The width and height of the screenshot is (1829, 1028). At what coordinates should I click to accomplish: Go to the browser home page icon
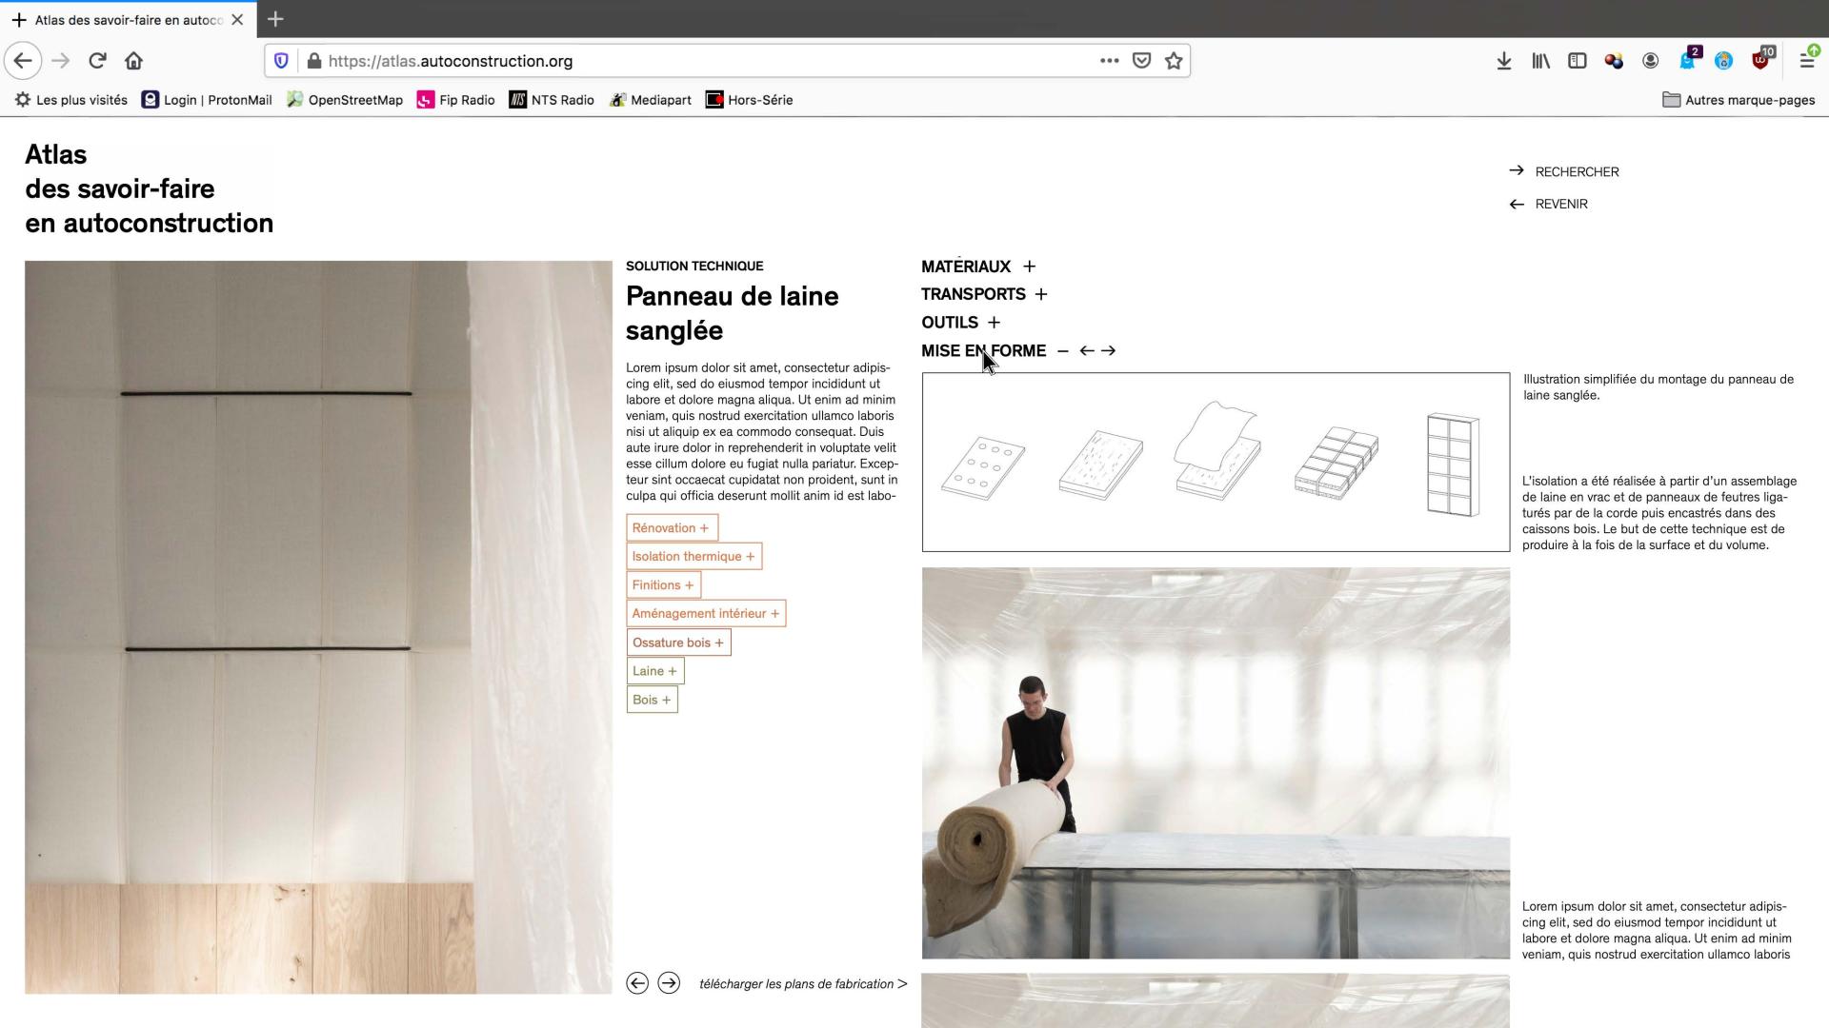tap(133, 61)
